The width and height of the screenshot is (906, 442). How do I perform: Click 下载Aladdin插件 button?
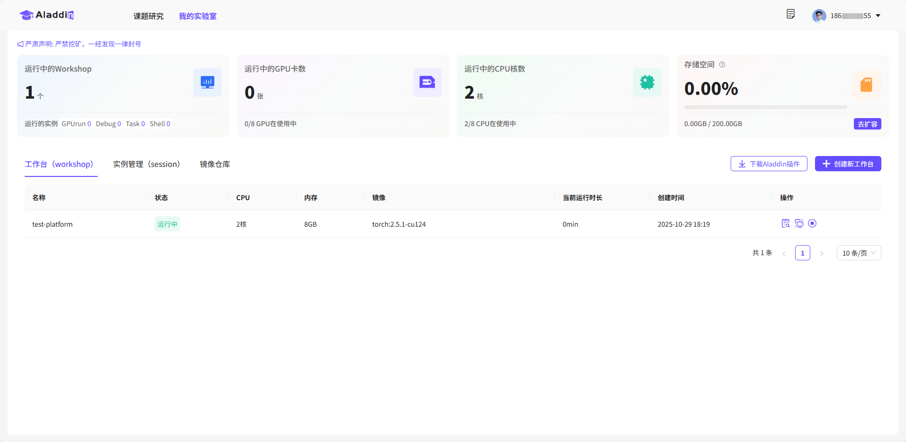click(x=769, y=164)
